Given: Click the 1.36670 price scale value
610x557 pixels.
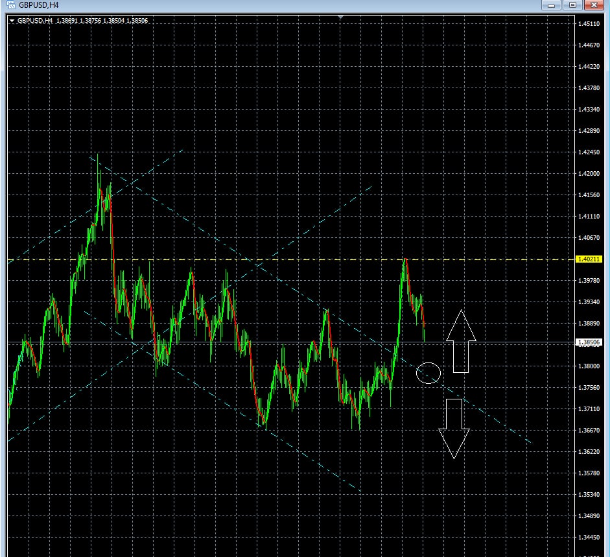Looking at the screenshot, I should (x=589, y=431).
